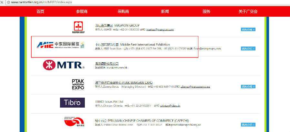The height and width of the screenshot is (132, 290).
Task: Open the 首页 home menu
Action: 40,12
